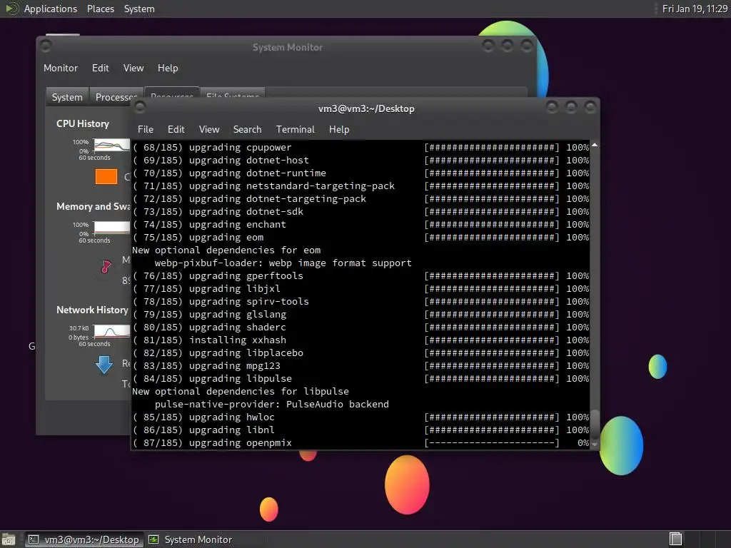Click 'New optional dependencies for libpulse' line
Viewport: 731px width, 548px height.
[241, 392]
